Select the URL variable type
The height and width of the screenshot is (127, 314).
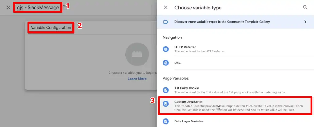pyautogui.click(x=235, y=63)
